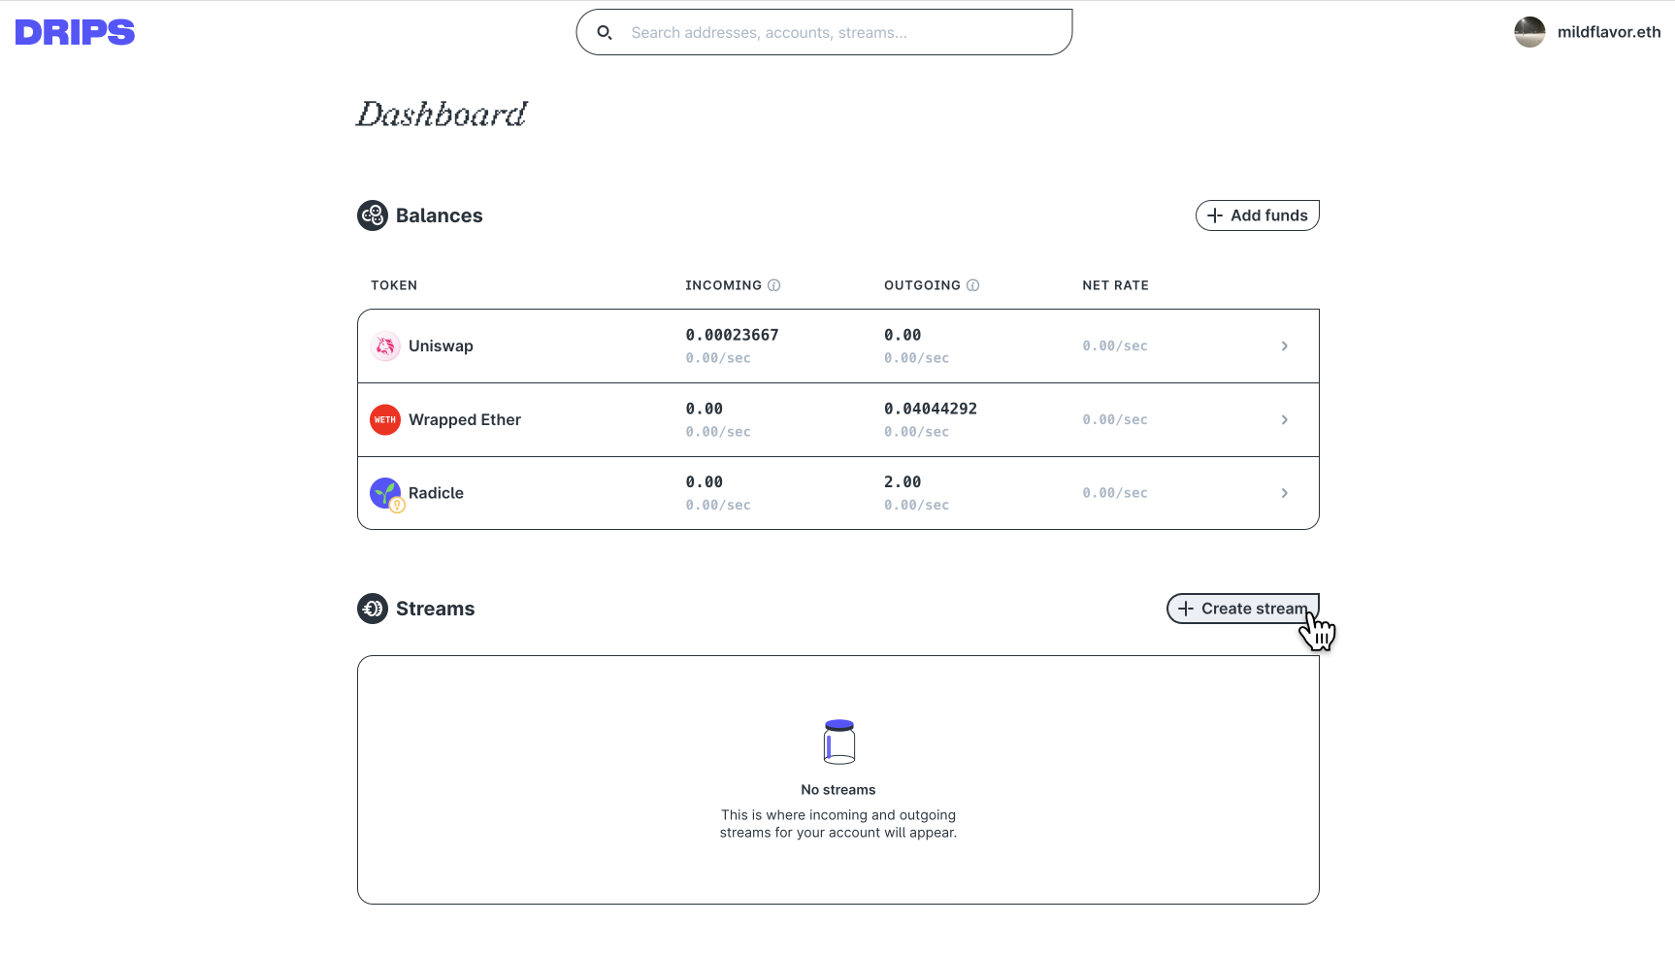Click the Radicle token icon
Screen dimensions: 1675x957
tap(386, 494)
